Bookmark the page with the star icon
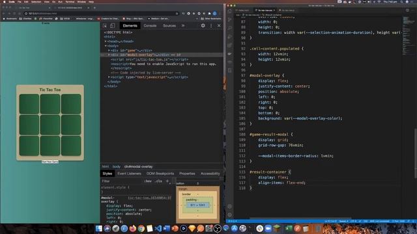This screenshot has width=417, height=234. (x=177, y=14)
